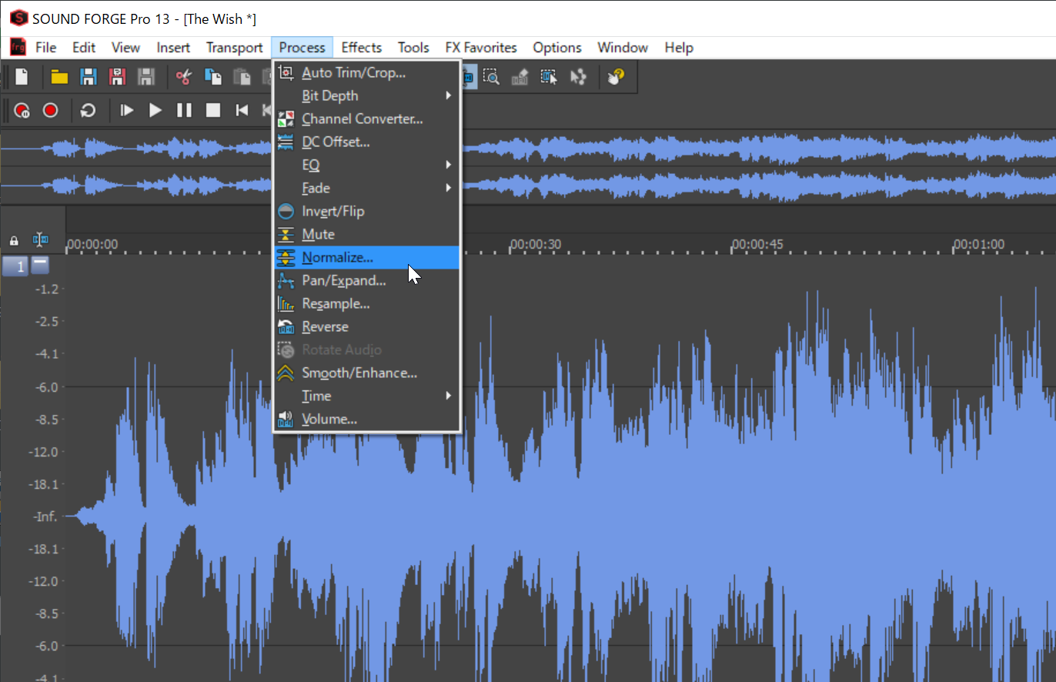Open the Tools menu

coord(413,48)
